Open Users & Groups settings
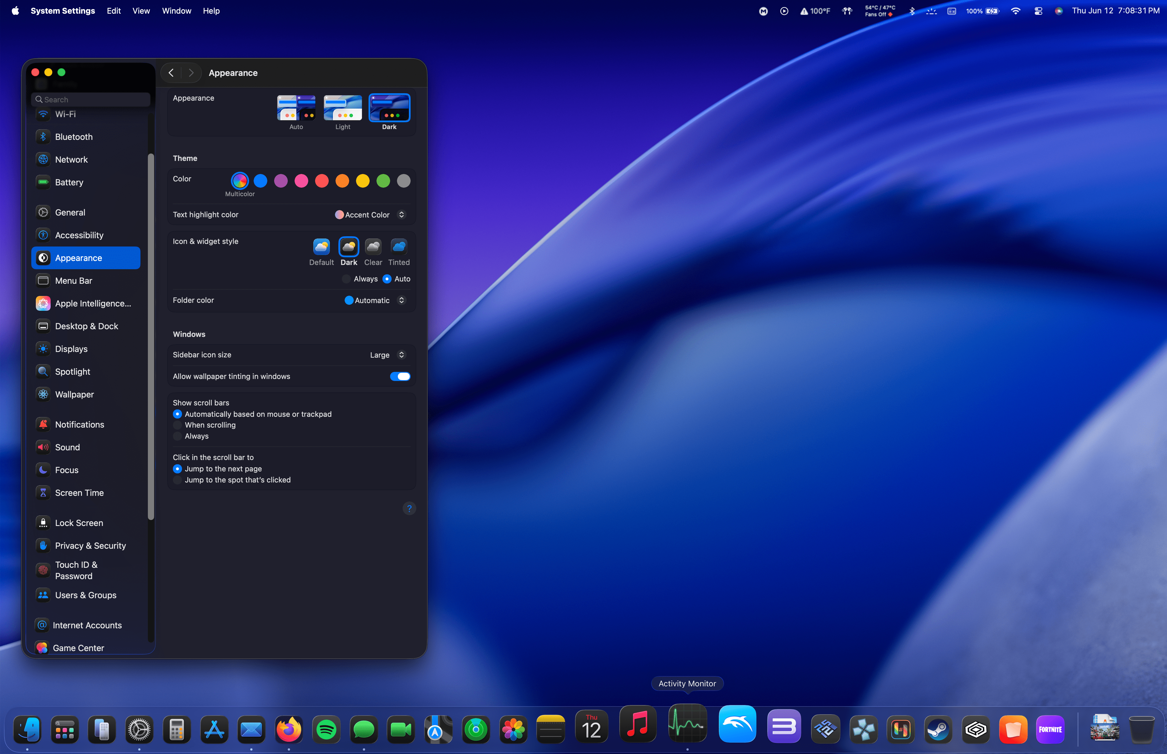 [86, 595]
